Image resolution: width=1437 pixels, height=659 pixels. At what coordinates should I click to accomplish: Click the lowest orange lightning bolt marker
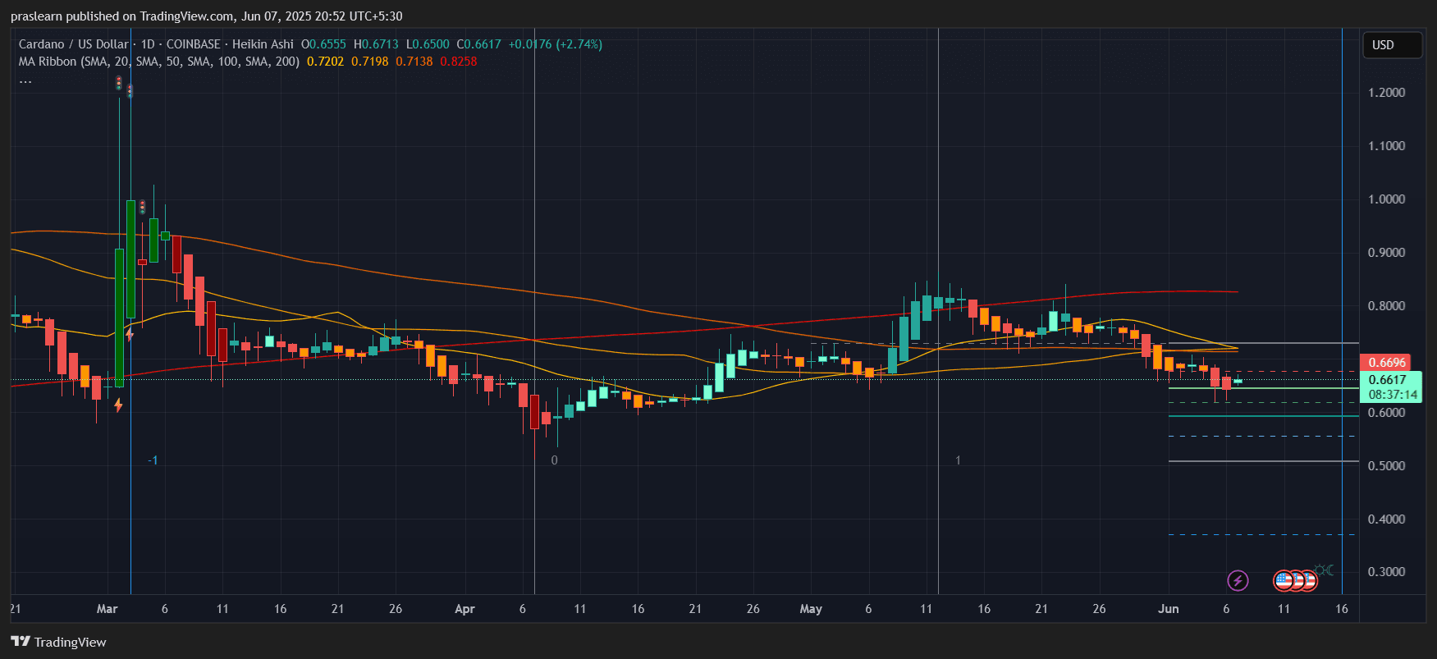click(118, 405)
